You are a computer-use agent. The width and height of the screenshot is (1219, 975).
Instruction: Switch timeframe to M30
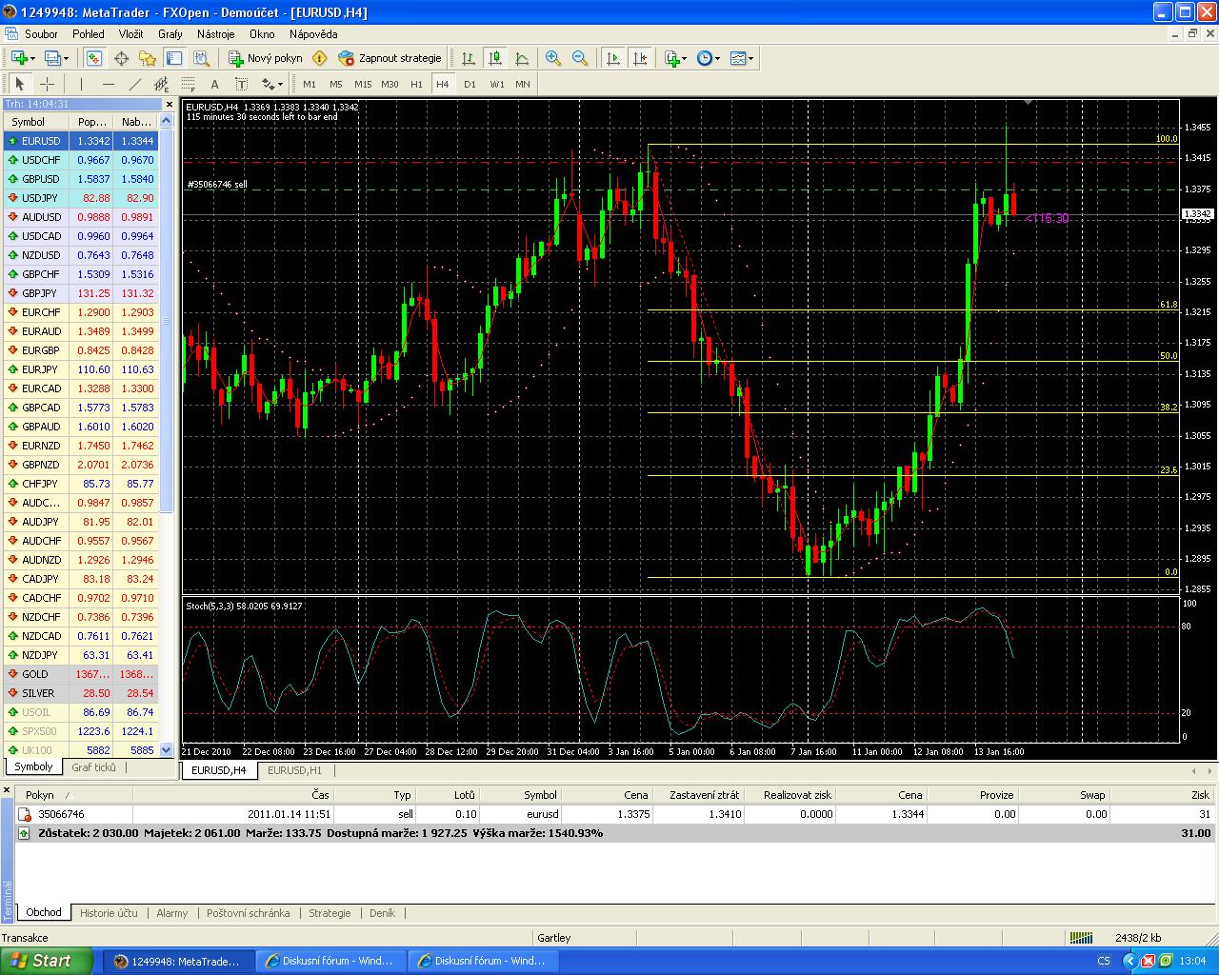tap(390, 84)
